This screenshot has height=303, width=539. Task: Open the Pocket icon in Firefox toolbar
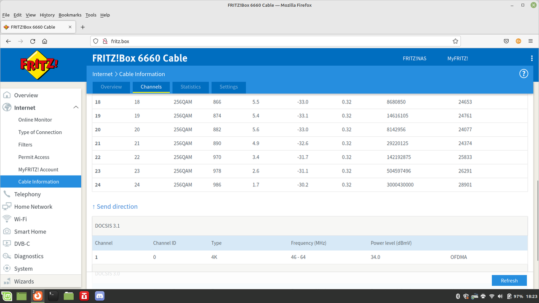tap(507, 41)
